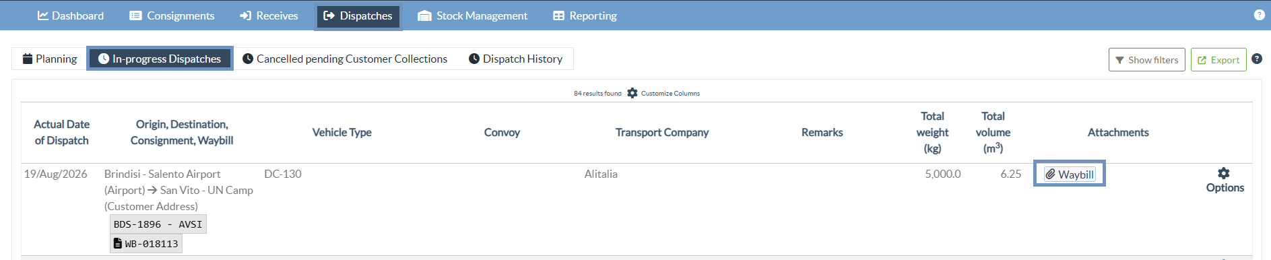1271x260 pixels.
Task: Click help icon beside Export button
Action: coord(1257,59)
